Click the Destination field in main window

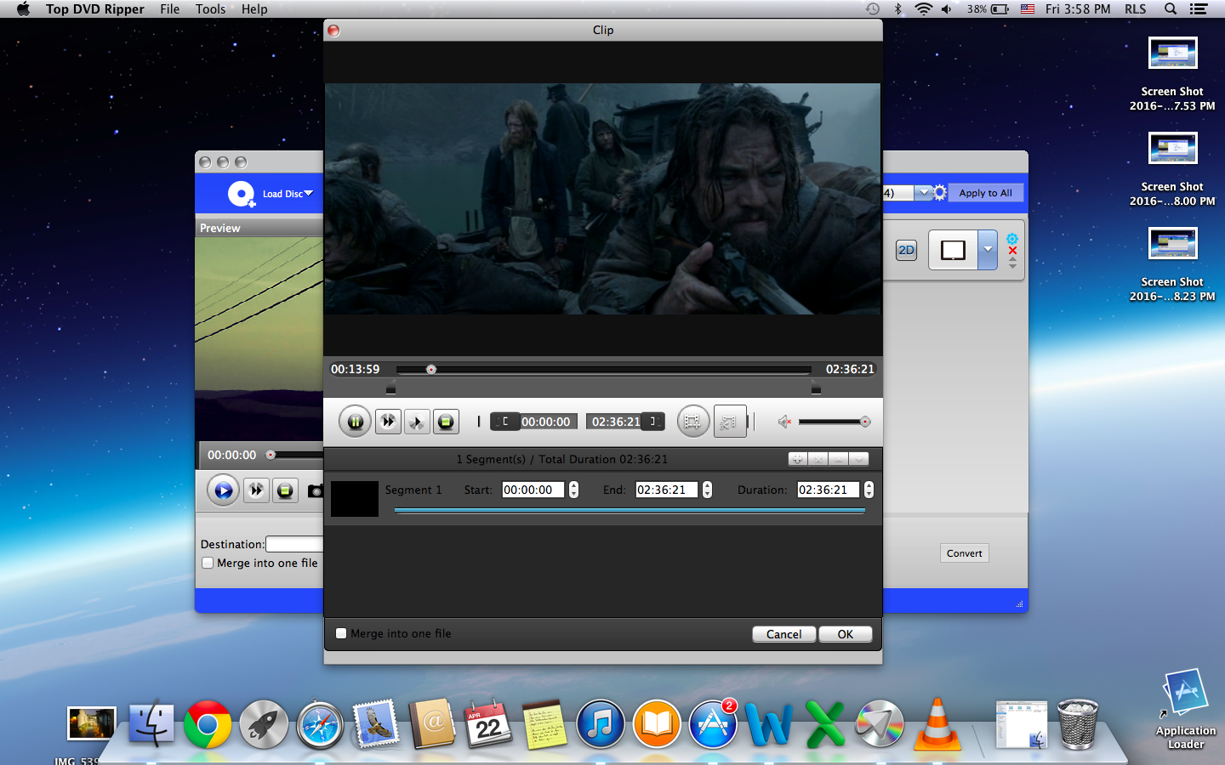point(294,544)
